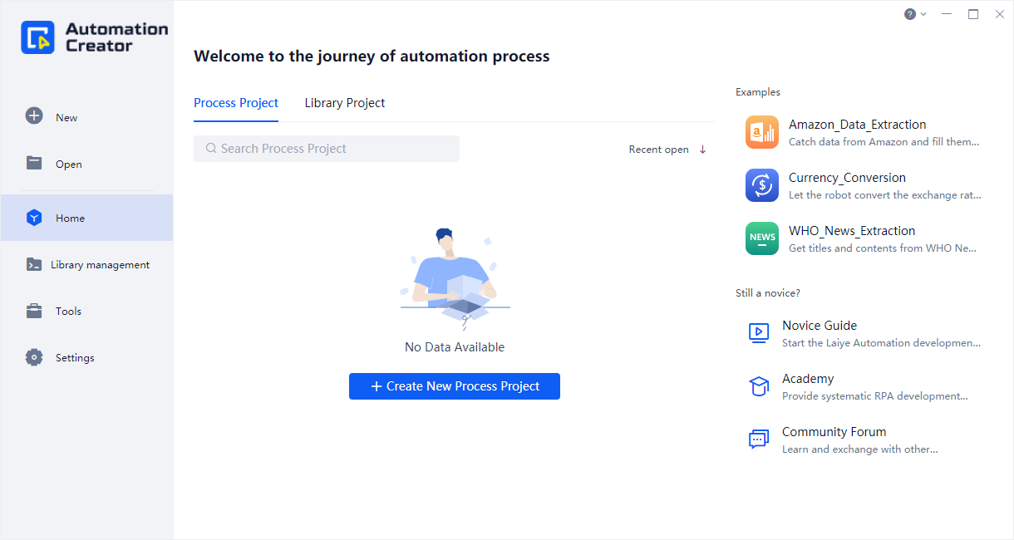The height and width of the screenshot is (540, 1014).
Task: Click the Currency_Conversion blue dollar icon
Action: point(761,185)
